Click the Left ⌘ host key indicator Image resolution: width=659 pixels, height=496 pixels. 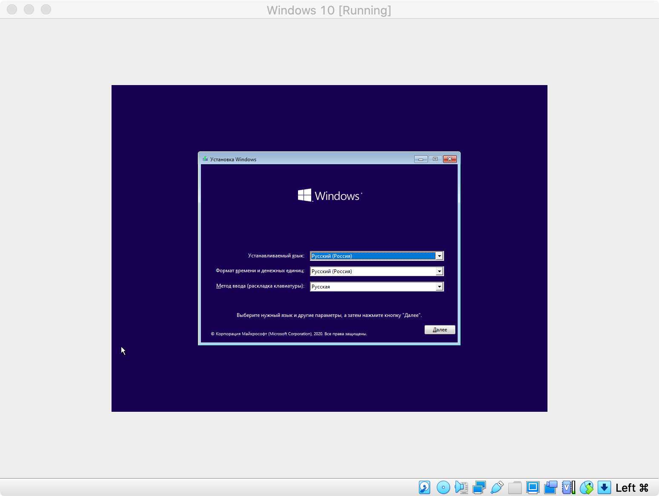point(632,487)
